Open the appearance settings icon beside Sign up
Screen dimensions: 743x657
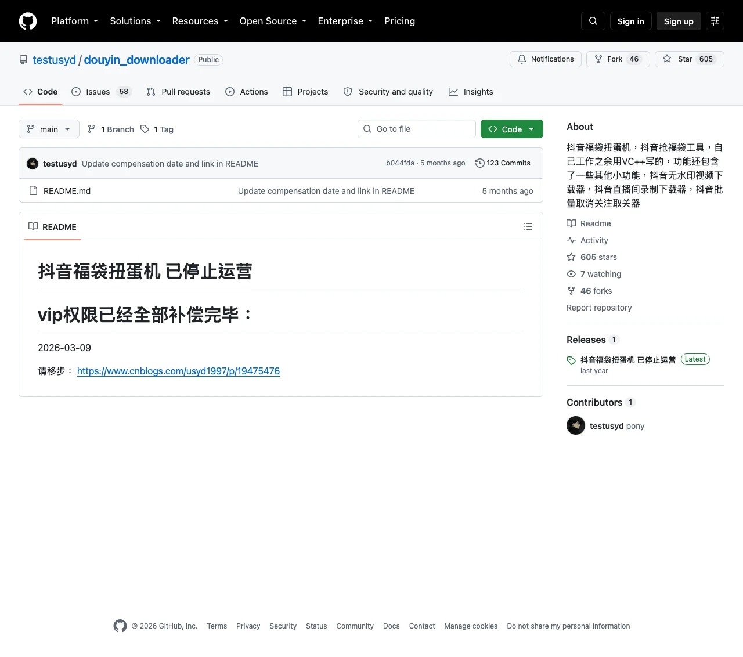tap(715, 21)
